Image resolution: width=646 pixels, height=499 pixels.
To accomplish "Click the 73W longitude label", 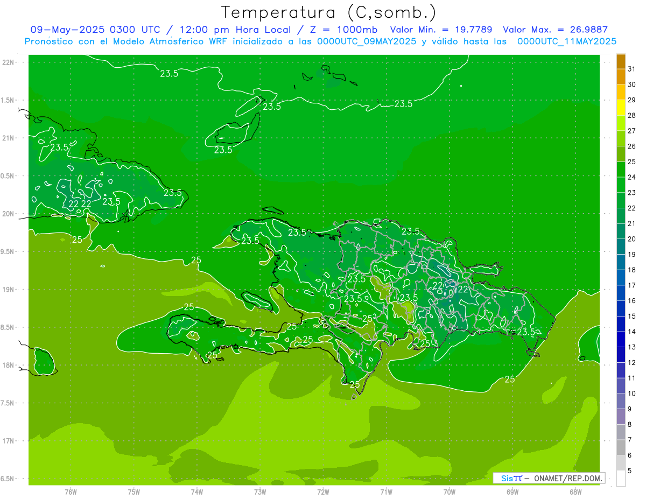I will pyautogui.click(x=260, y=492).
